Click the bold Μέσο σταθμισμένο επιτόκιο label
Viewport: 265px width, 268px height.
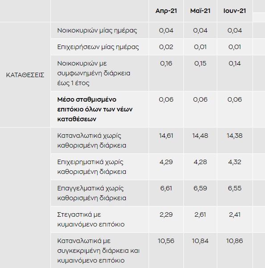coord(95,109)
